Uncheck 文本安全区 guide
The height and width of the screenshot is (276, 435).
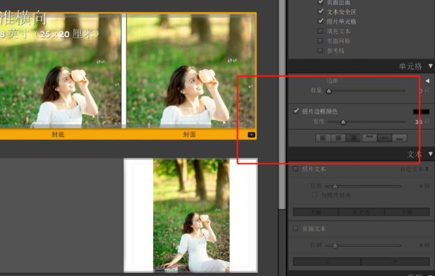click(321, 11)
